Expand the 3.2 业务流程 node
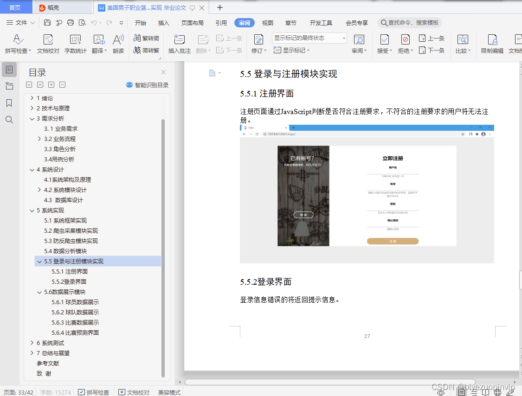This screenshot has width=522, height=396. coord(39,139)
